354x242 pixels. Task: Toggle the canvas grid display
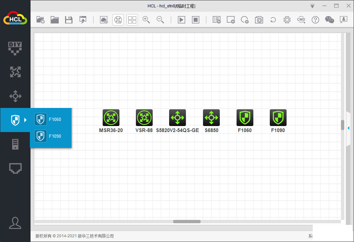pyautogui.click(x=132, y=20)
